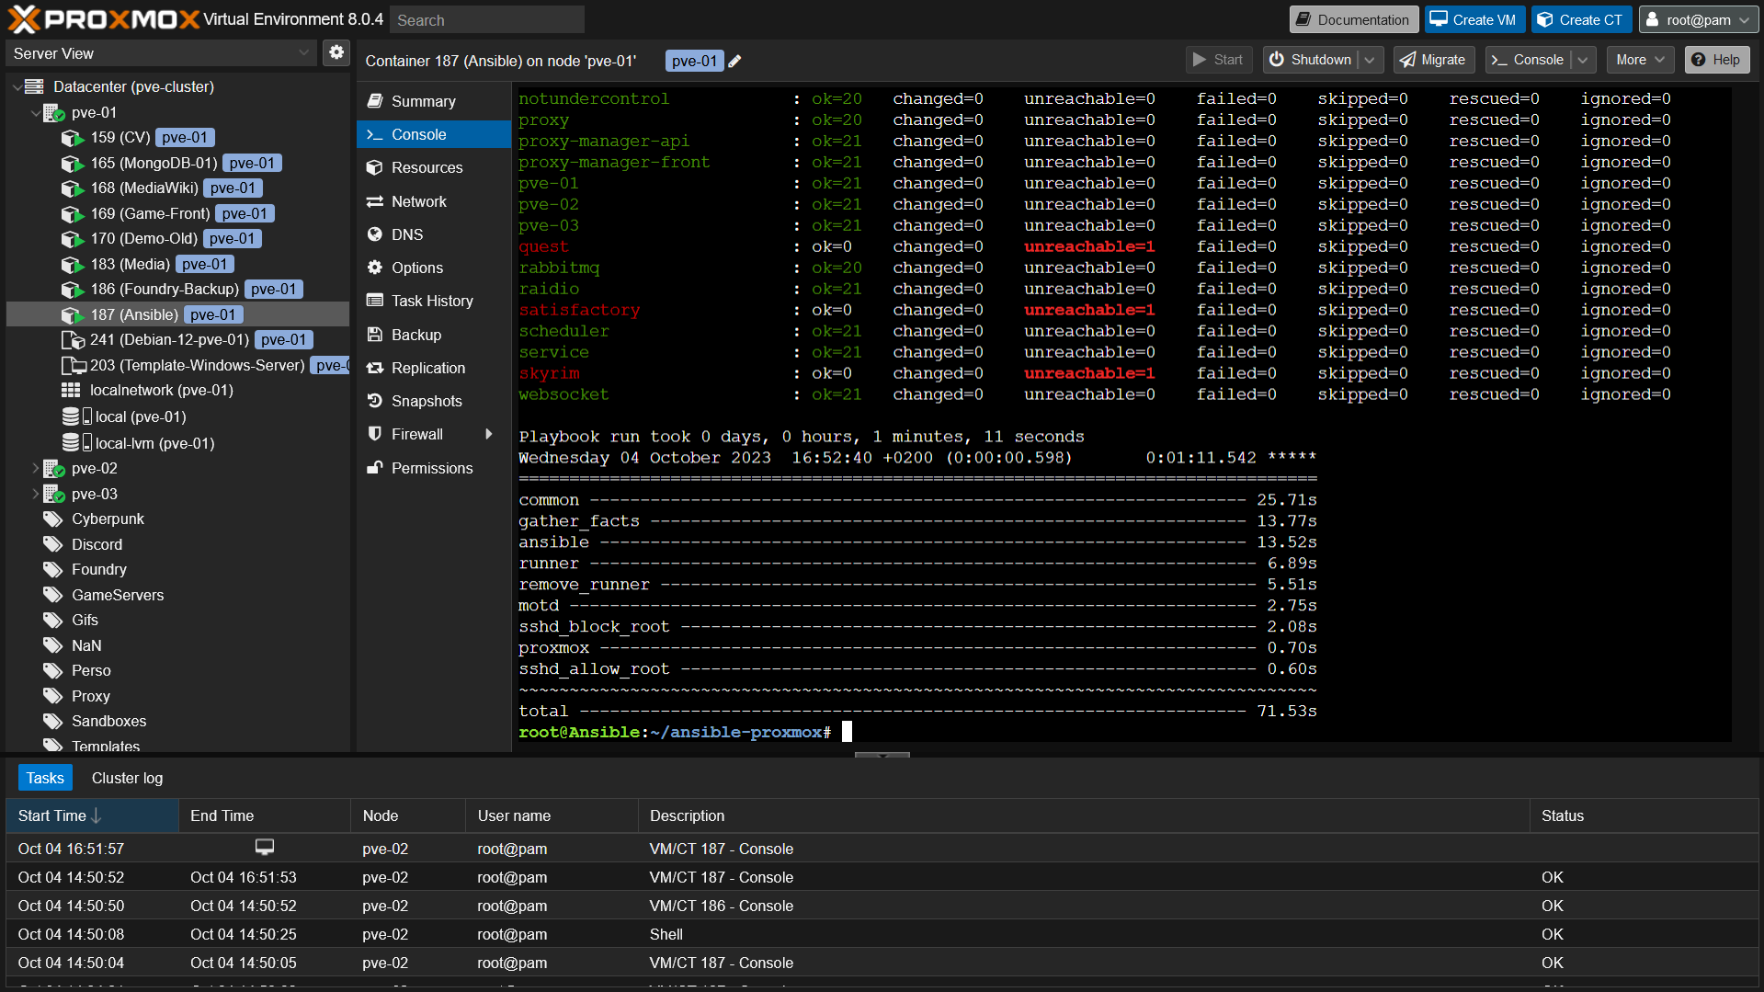
Task: Open the Resources section
Action: tap(433, 167)
